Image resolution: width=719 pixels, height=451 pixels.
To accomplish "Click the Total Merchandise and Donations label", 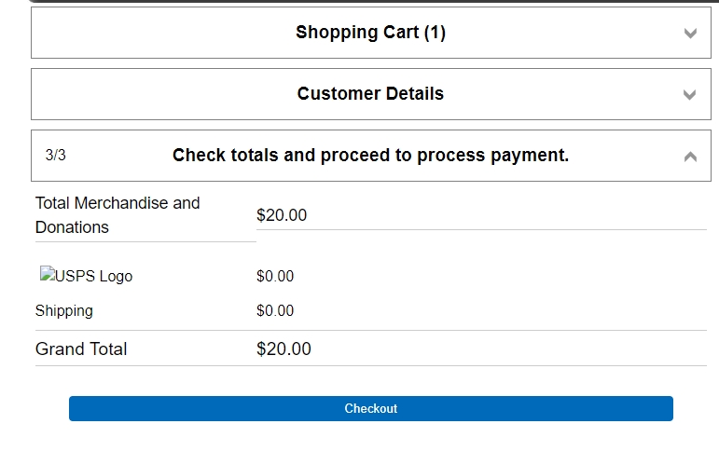I will point(118,215).
